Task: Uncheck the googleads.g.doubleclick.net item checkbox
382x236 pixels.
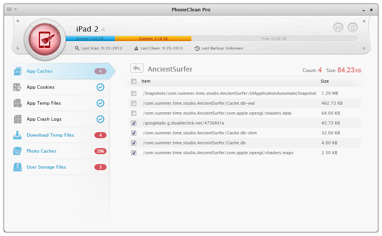Action: pyautogui.click(x=134, y=123)
